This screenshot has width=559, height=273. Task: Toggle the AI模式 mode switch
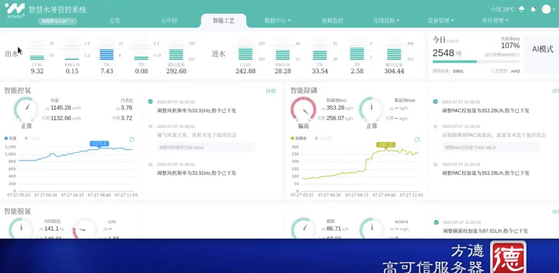(542, 49)
